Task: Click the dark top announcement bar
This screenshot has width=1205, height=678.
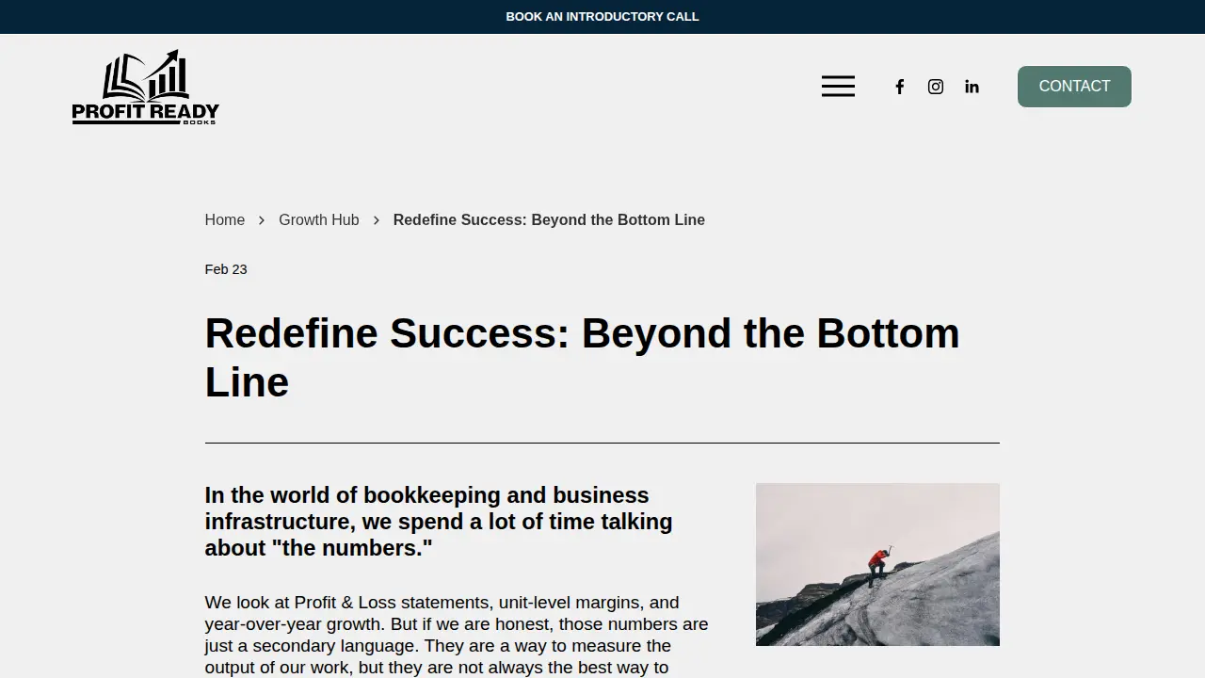Action: (602, 17)
